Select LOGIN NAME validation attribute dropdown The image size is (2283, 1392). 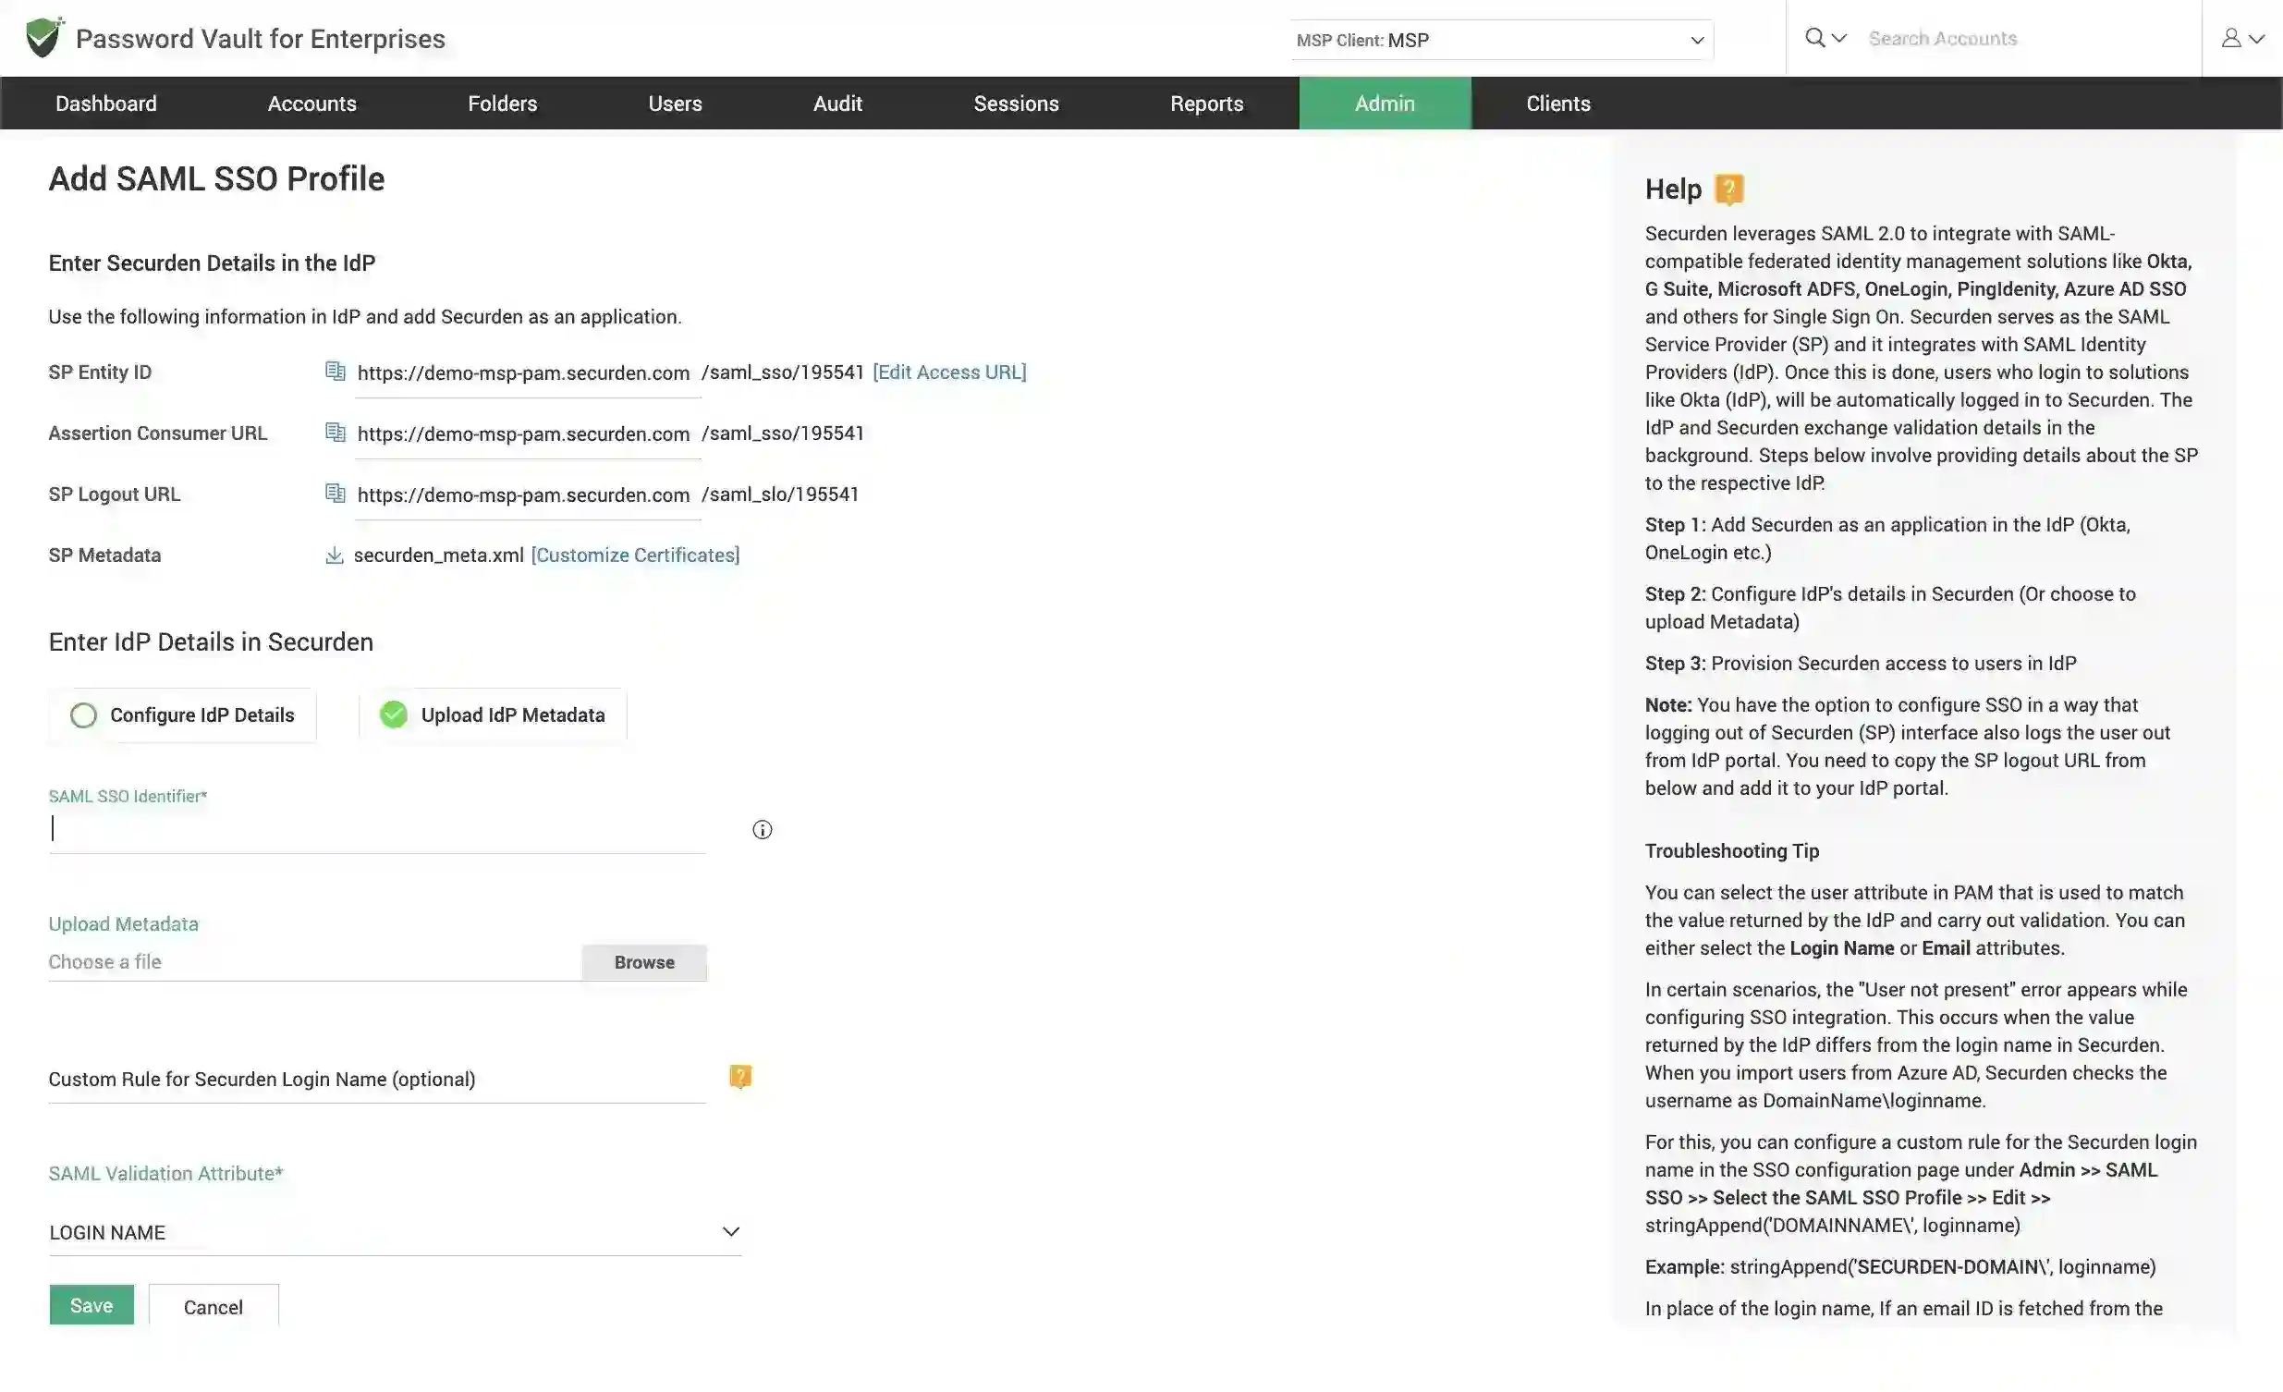[393, 1230]
